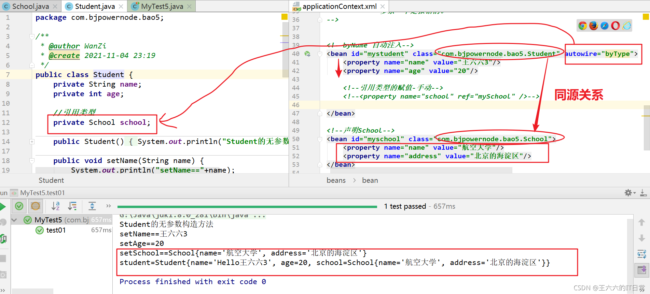The height and width of the screenshot is (294, 650).
Task: Open preview in Safari browser
Action: click(605, 26)
